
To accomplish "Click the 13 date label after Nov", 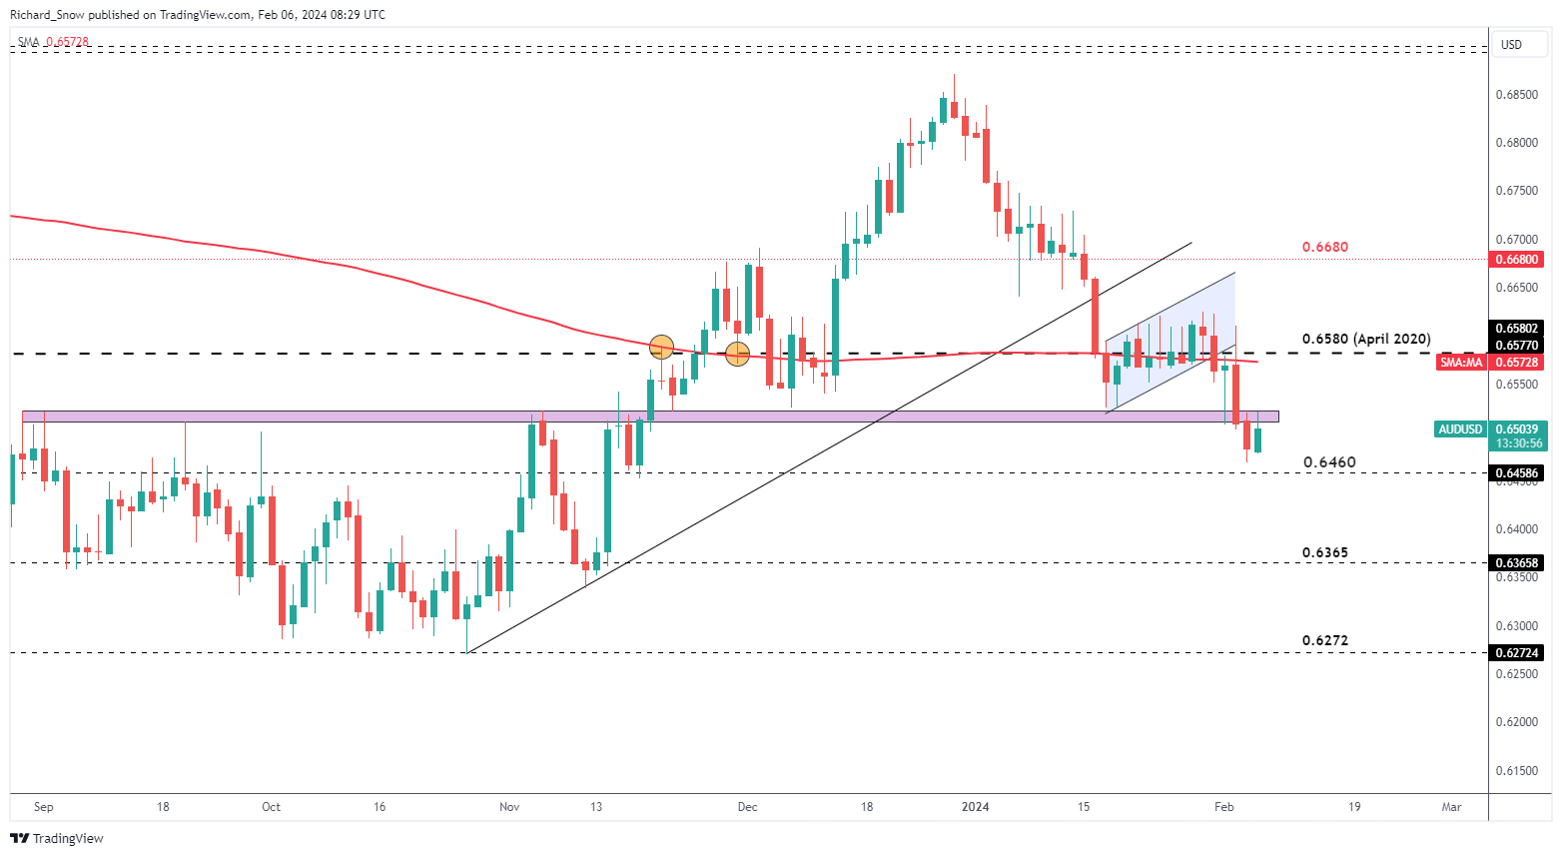I will click(x=596, y=807).
